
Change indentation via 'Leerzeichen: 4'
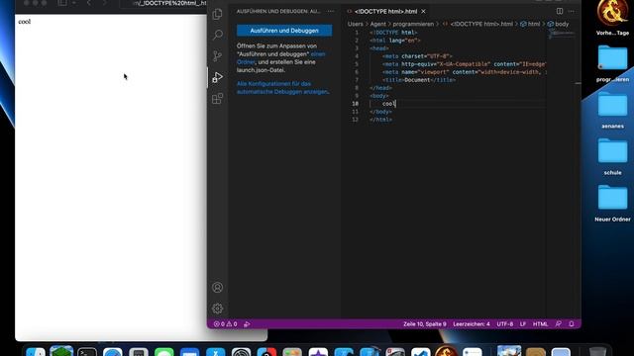pos(472,324)
